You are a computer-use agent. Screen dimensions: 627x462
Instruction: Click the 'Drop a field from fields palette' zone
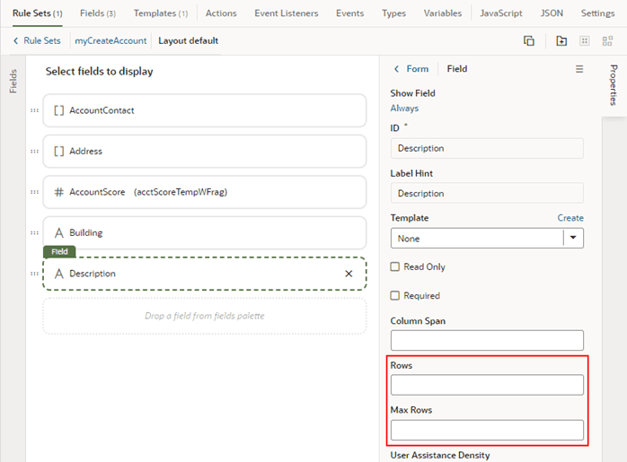click(204, 316)
